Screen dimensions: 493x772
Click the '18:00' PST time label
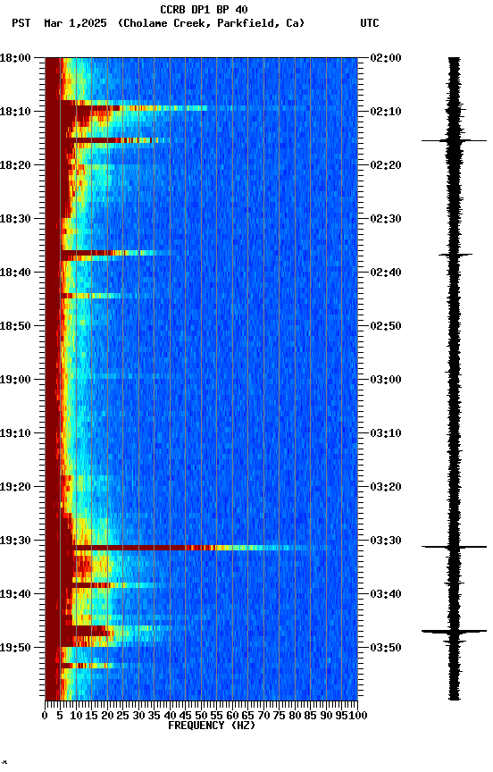pos(15,58)
